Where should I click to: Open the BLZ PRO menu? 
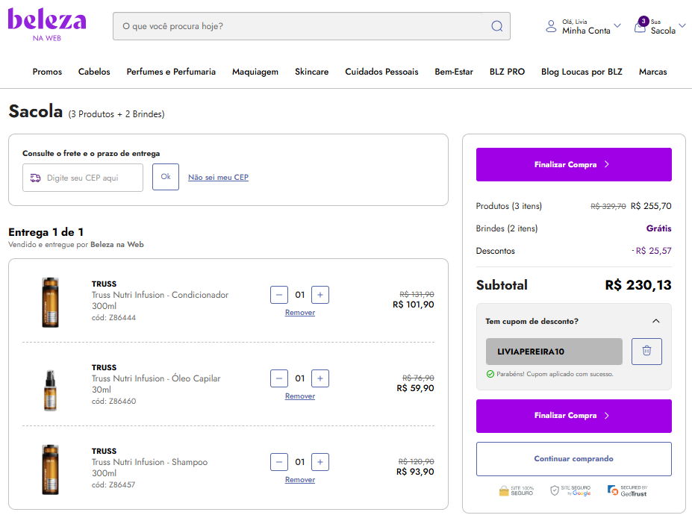[507, 72]
